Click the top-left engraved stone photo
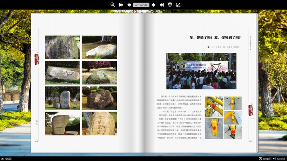Viewport: 287px width, 161px height. [62, 47]
